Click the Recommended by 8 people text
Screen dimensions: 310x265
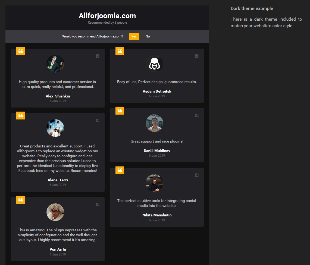click(x=107, y=23)
